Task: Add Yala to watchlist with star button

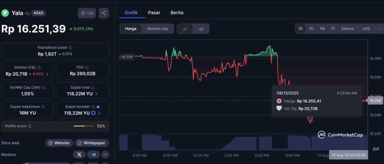Action: 87,13
